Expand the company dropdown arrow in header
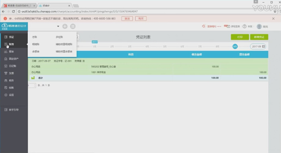 coord(58,26)
